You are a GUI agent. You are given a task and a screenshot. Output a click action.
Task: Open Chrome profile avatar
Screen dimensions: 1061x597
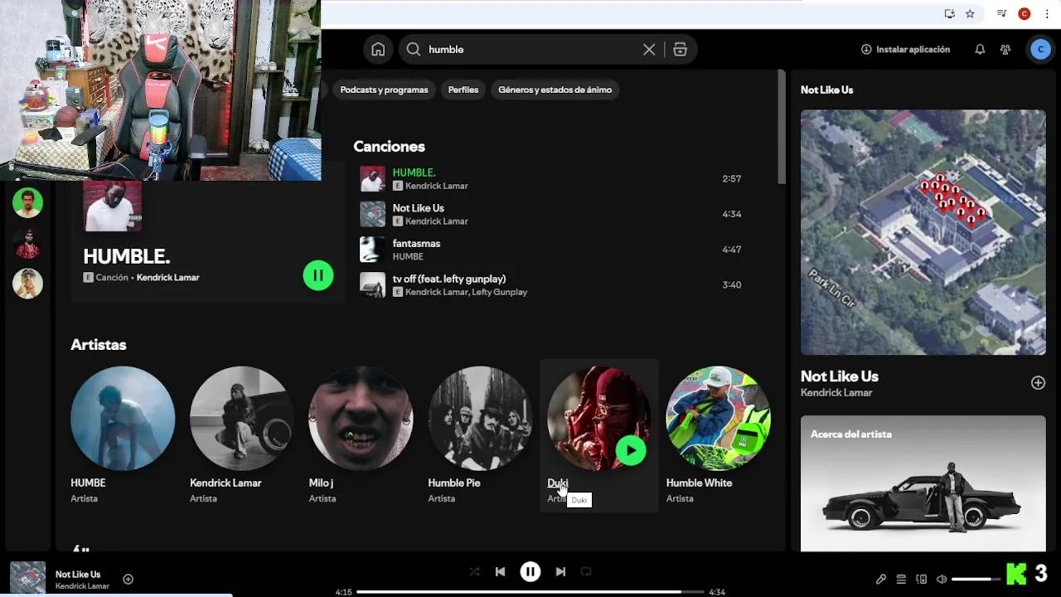click(x=1025, y=14)
